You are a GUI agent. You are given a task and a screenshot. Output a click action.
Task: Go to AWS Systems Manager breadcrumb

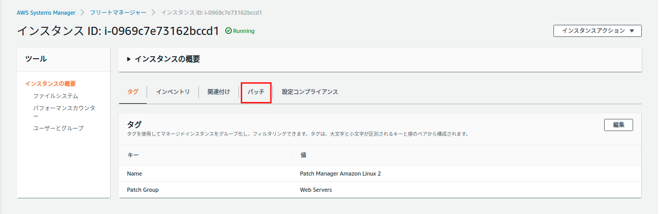tap(46, 12)
